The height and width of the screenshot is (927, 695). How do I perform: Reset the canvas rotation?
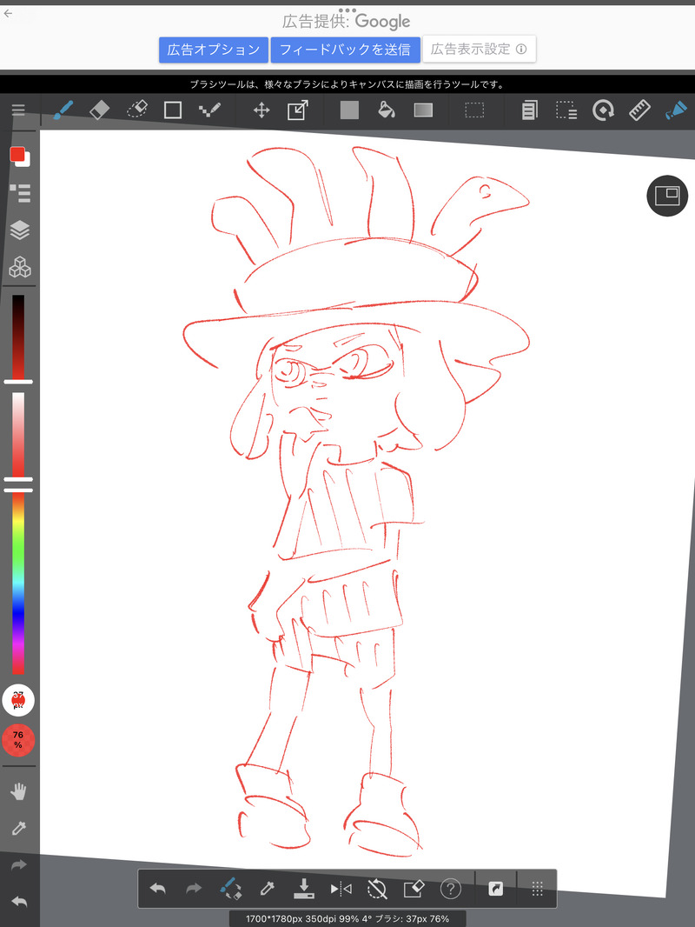[x=377, y=888]
